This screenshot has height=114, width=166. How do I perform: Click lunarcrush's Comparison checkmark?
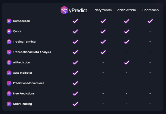150,21
